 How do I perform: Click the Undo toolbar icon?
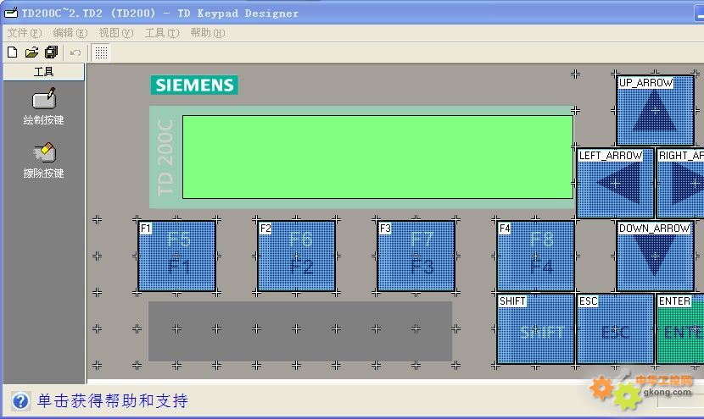pyautogui.click(x=75, y=52)
